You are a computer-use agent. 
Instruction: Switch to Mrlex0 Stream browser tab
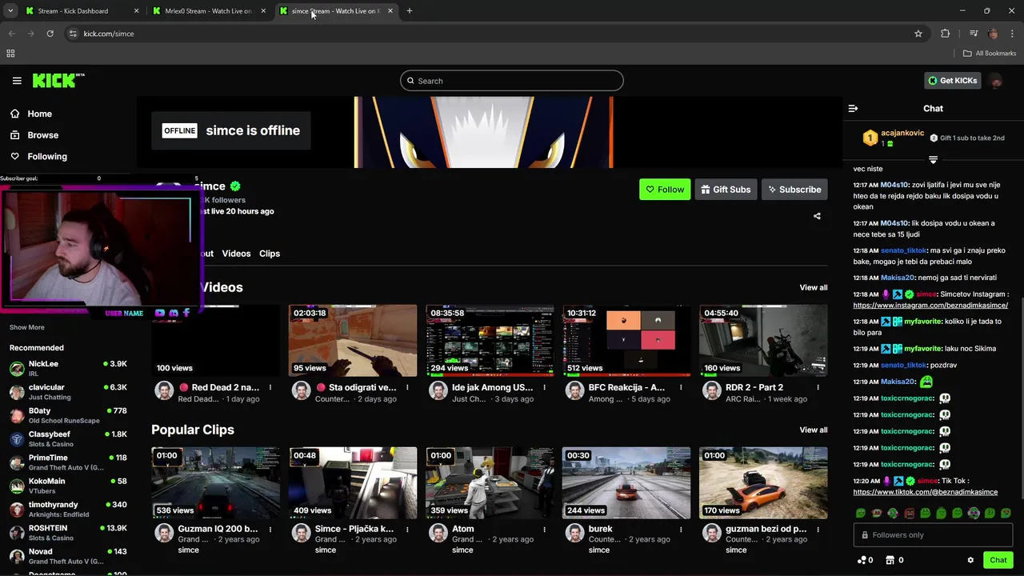pyautogui.click(x=208, y=11)
